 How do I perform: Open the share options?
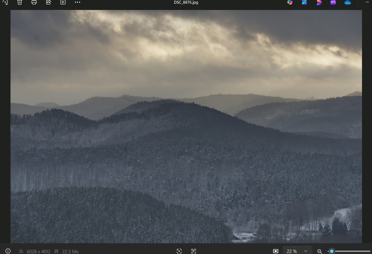click(x=49, y=2)
